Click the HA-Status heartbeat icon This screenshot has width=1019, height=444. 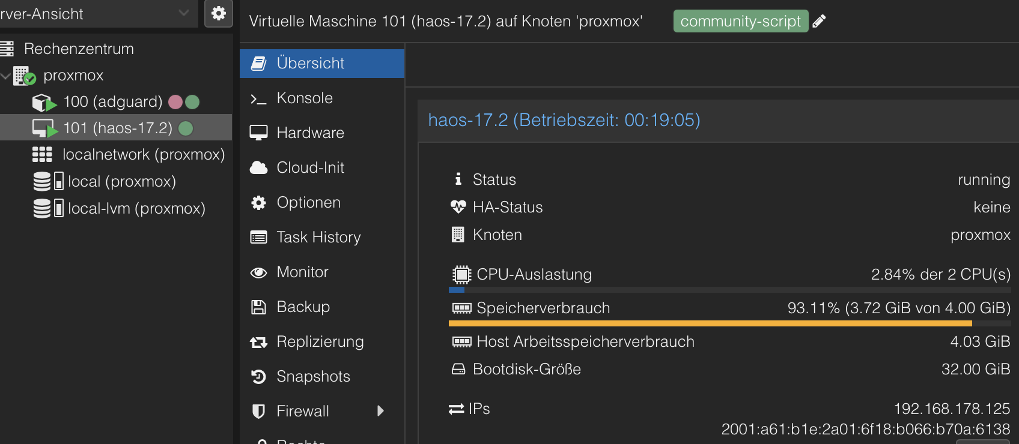click(x=458, y=207)
